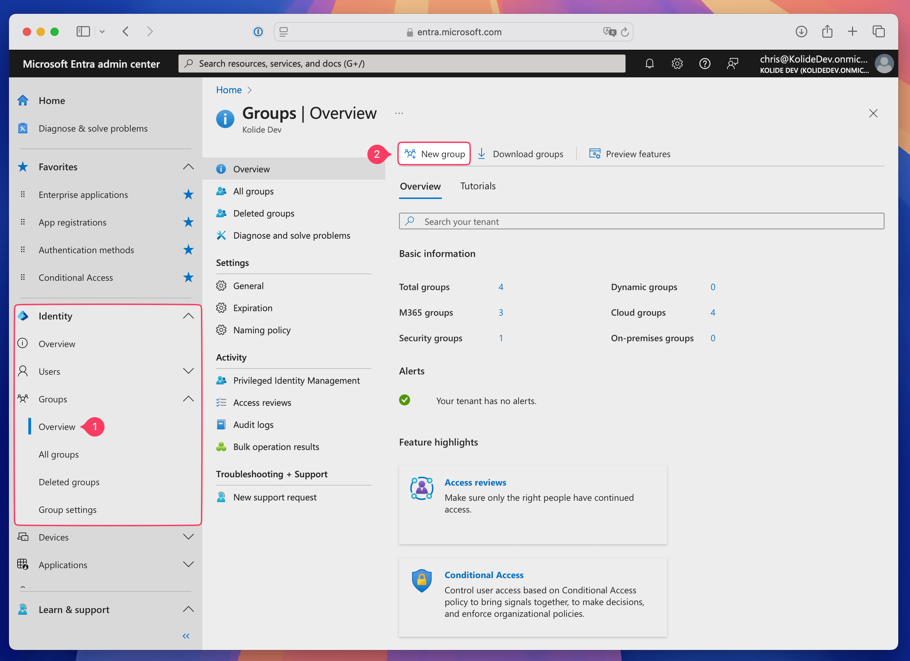Click the New group button
This screenshot has height=661, width=910.
click(x=435, y=154)
